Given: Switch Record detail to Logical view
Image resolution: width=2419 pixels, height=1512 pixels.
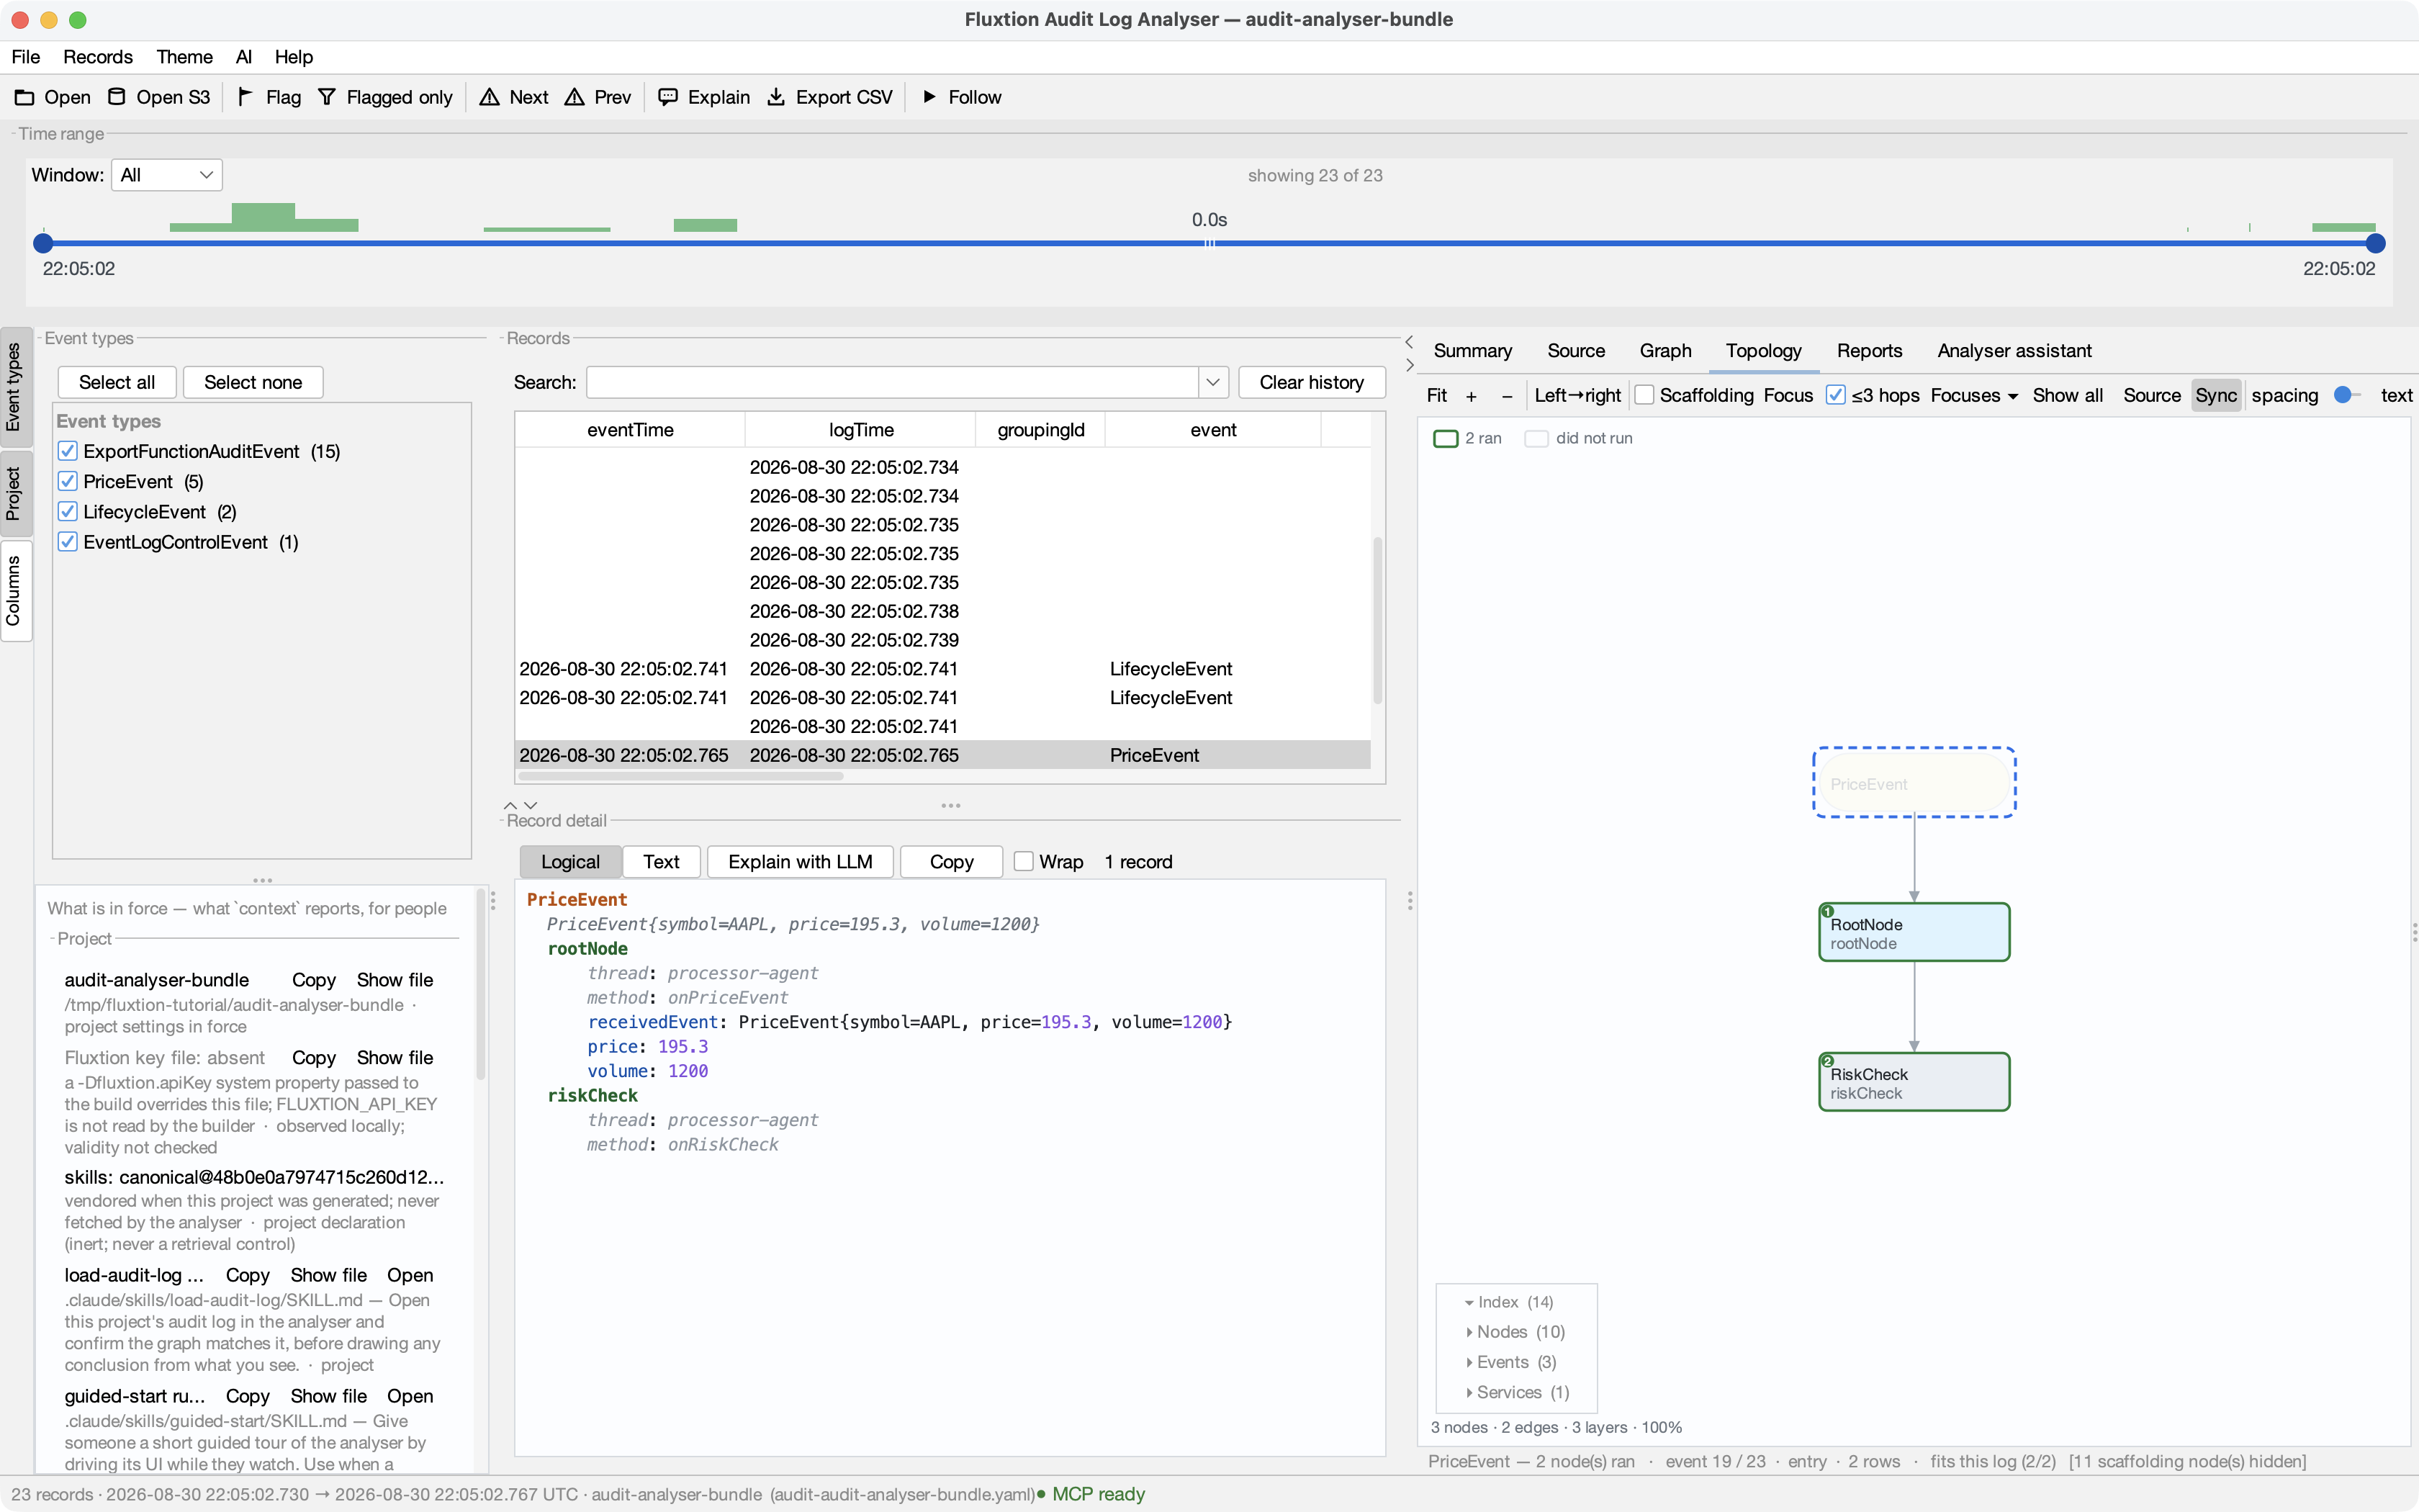Looking at the screenshot, I should pos(569,861).
